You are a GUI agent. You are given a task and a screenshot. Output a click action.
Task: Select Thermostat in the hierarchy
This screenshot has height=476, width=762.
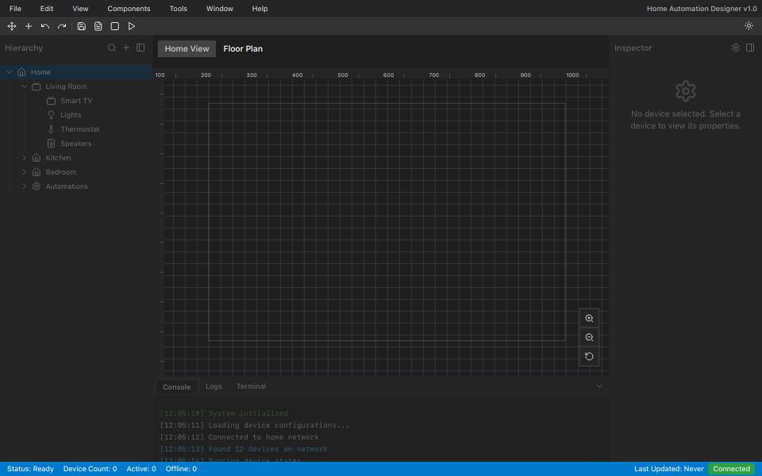point(79,129)
